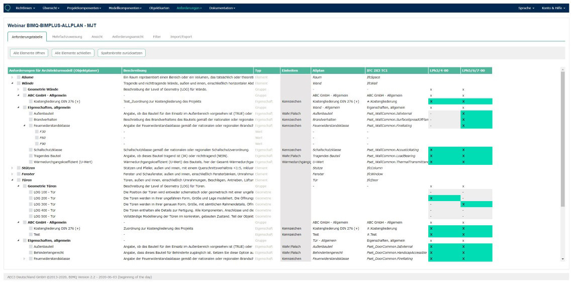Tick the Tragendes Bauteil checkbox
This screenshot has height=282, width=573.
[31, 156]
